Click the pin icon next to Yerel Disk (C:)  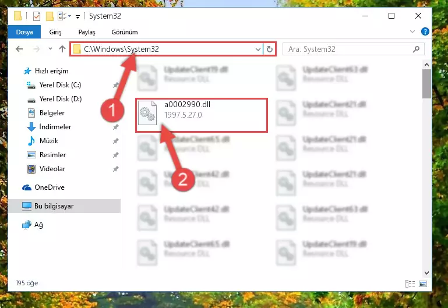point(116,85)
